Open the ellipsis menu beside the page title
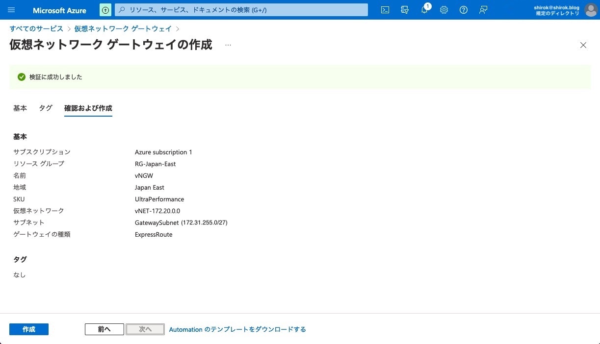 click(228, 45)
